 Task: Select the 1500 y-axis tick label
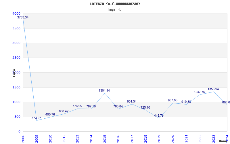(x=16, y=87)
